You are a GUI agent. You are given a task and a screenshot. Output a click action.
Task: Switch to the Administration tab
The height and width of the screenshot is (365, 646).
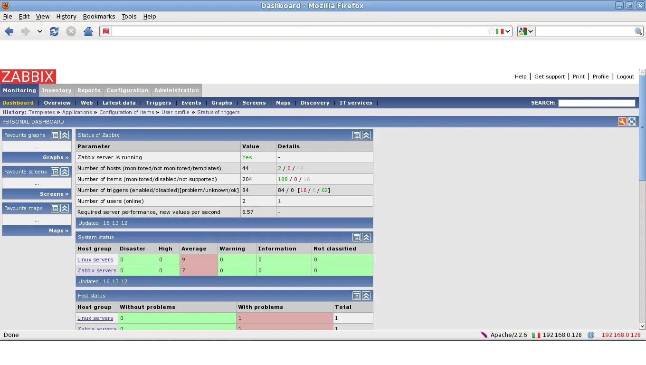point(176,90)
